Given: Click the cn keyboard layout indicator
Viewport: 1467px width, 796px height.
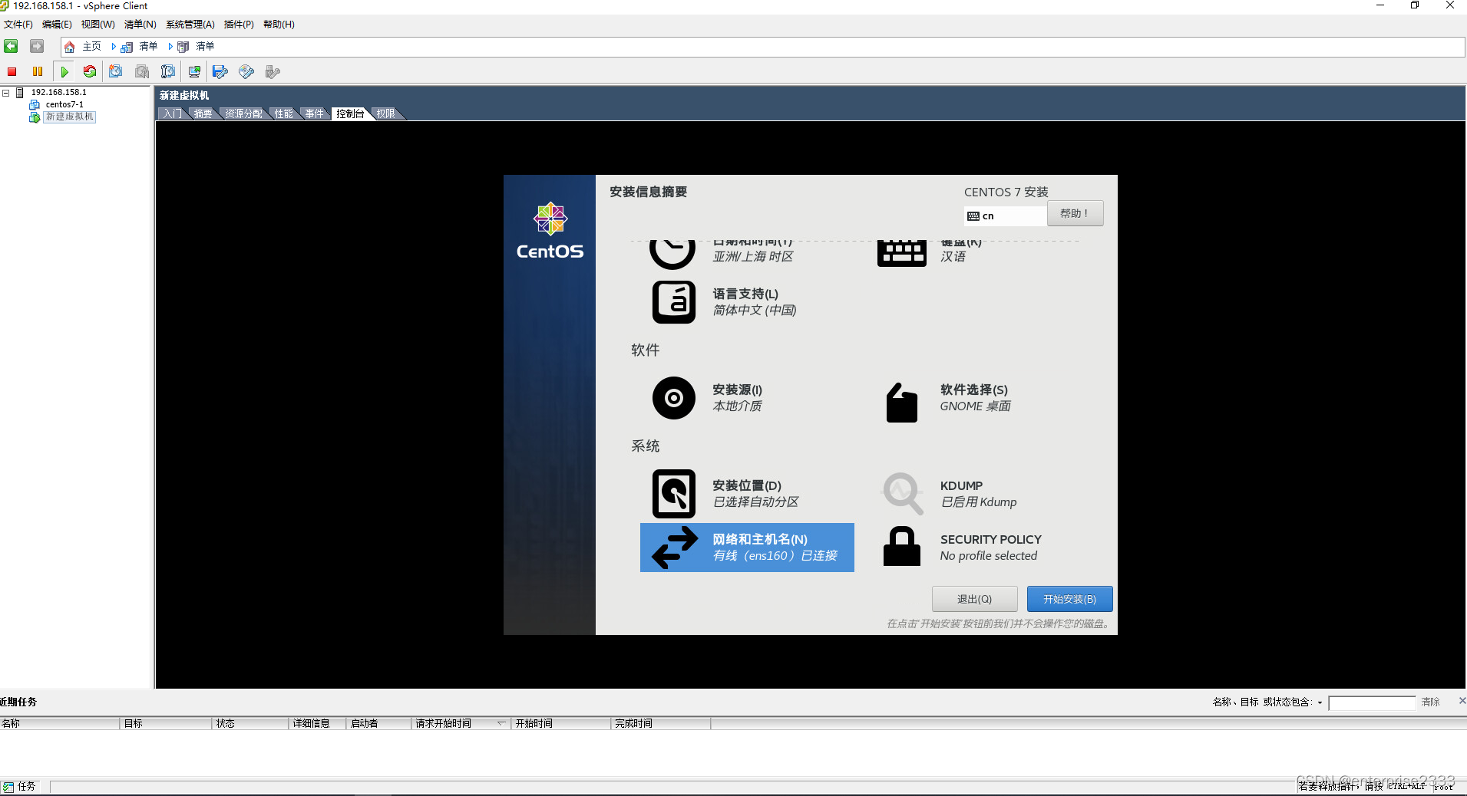Looking at the screenshot, I should coord(1005,216).
